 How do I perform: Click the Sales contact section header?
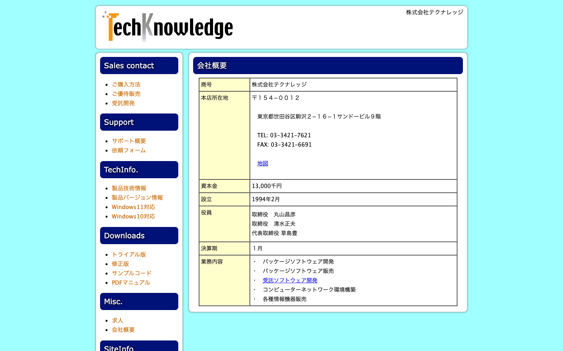(x=139, y=66)
